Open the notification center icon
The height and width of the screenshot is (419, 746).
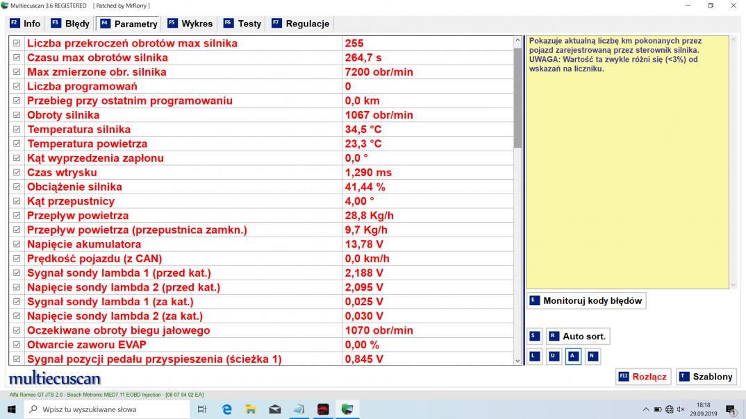(x=730, y=409)
